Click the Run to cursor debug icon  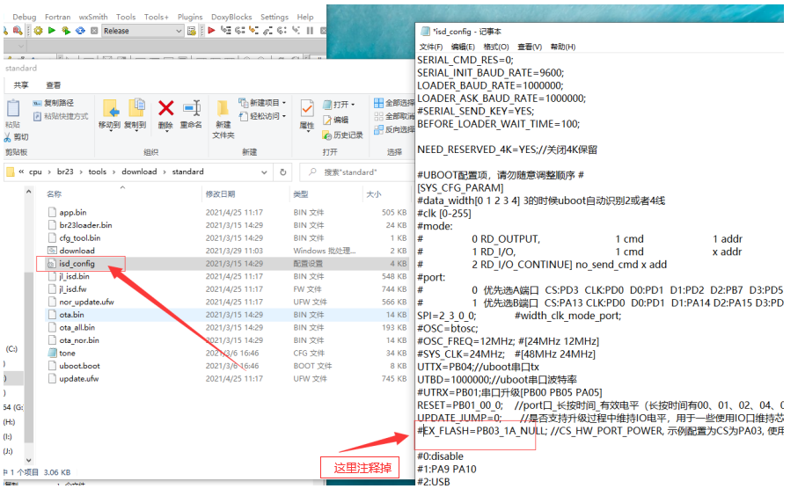tap(226, 31)
